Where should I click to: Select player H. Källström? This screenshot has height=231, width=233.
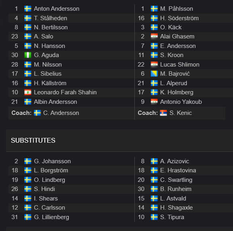coord(50,83)
